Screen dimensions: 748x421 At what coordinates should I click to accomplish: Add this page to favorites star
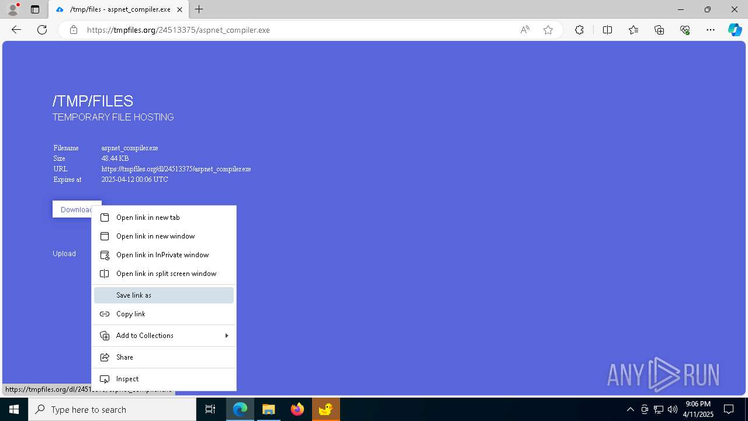[x=548, y=30]
